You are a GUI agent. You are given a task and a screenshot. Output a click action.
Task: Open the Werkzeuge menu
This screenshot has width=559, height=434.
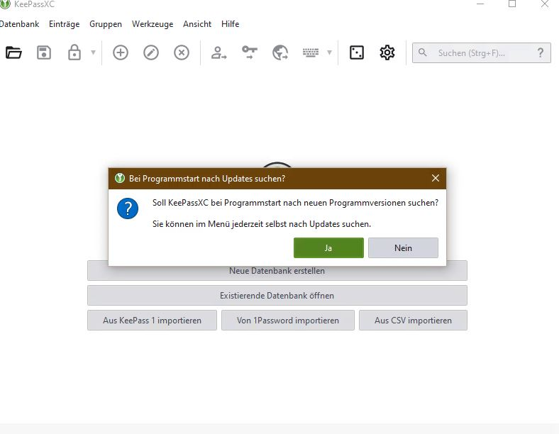pyautogui.click(x=152, y=24)
